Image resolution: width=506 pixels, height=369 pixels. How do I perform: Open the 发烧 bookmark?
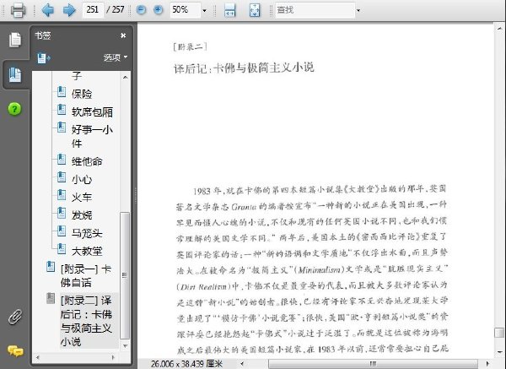click(82, 214)
